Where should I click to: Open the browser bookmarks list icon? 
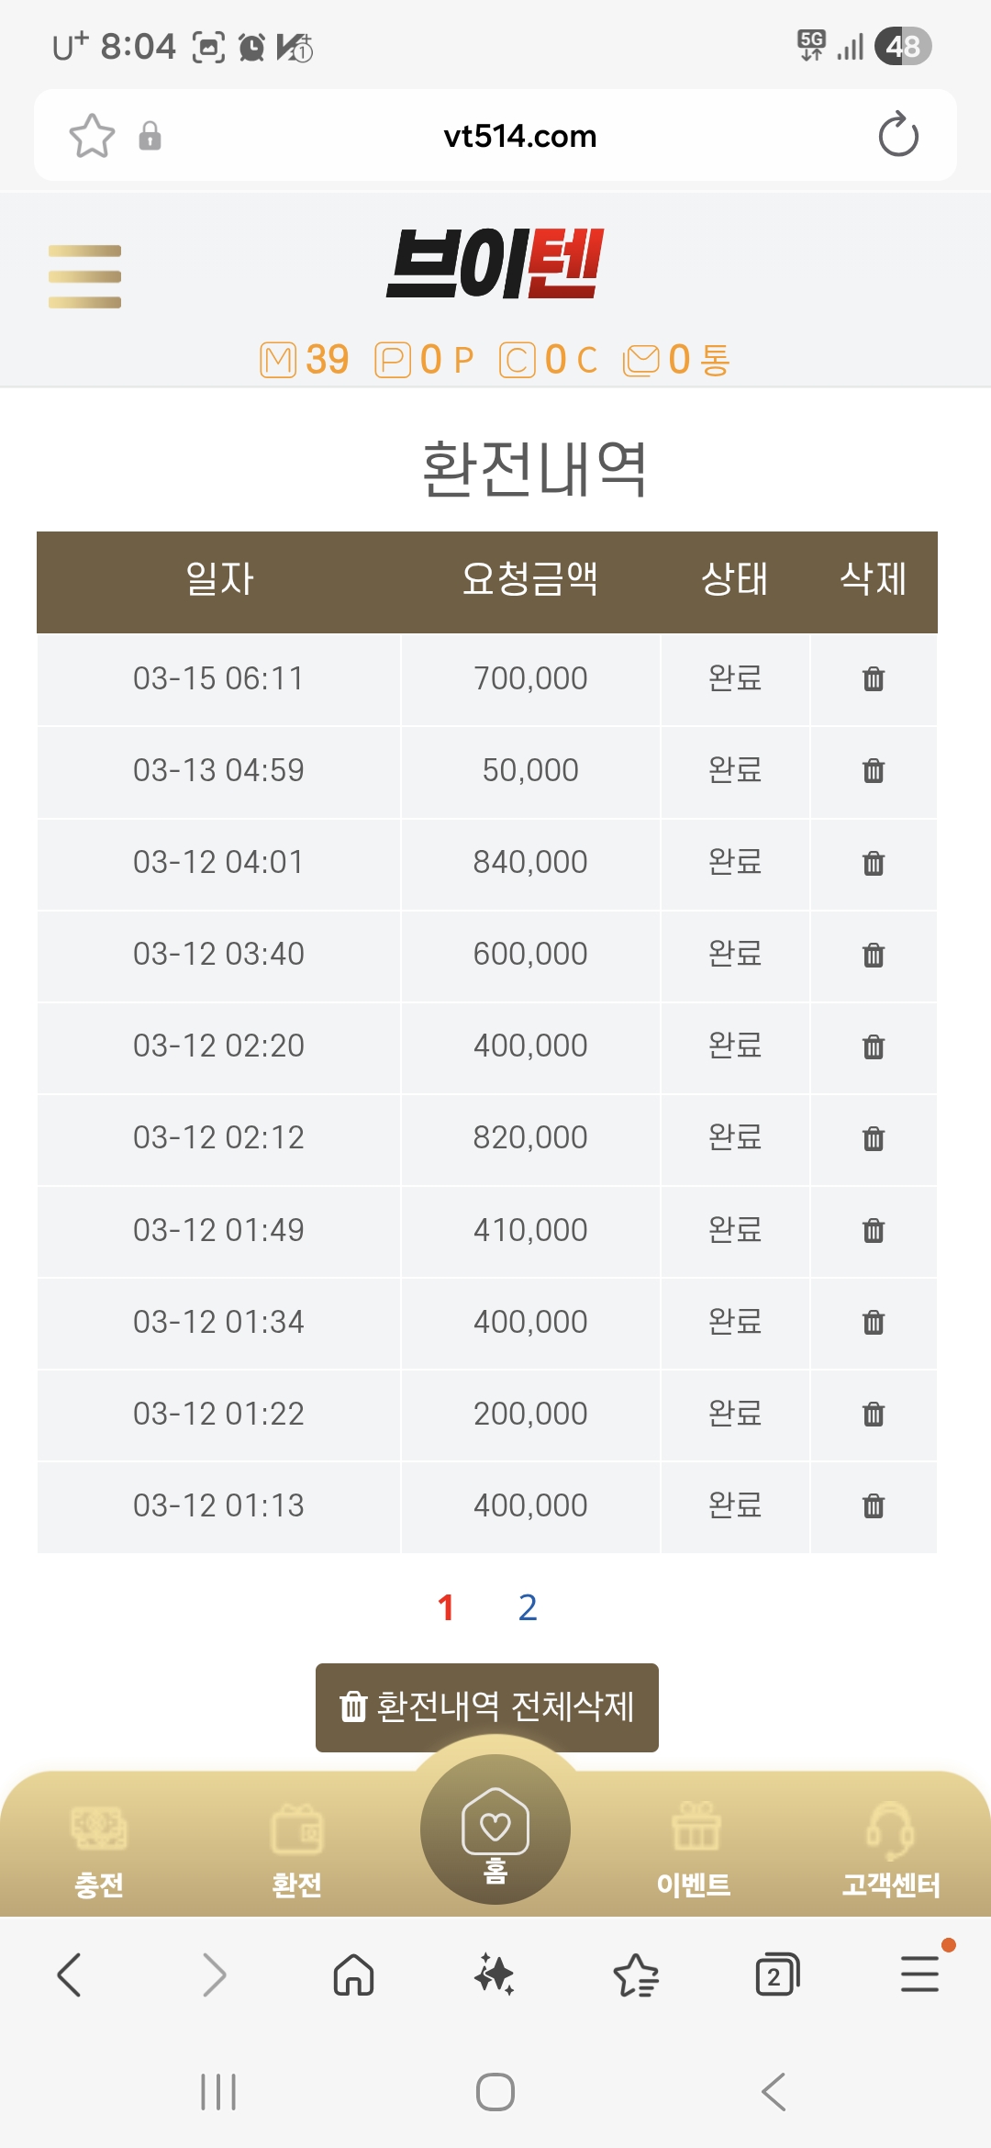[x=636, y=1974]
